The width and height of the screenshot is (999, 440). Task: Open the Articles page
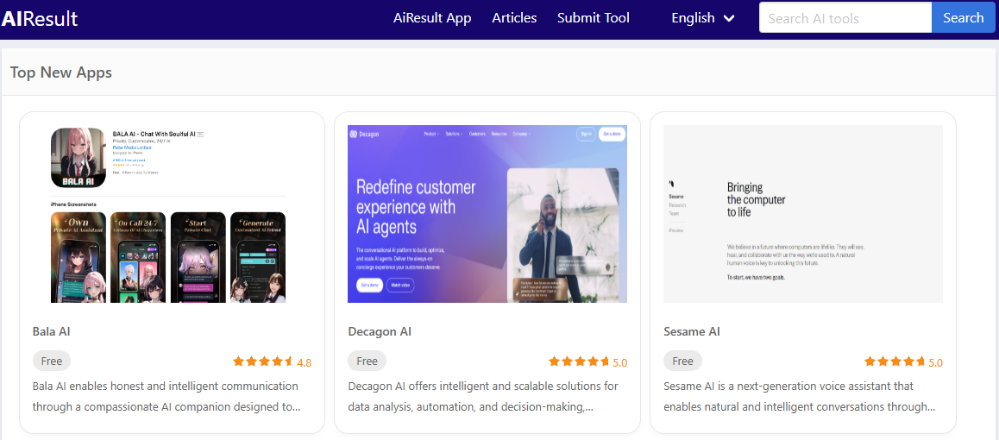514,18
